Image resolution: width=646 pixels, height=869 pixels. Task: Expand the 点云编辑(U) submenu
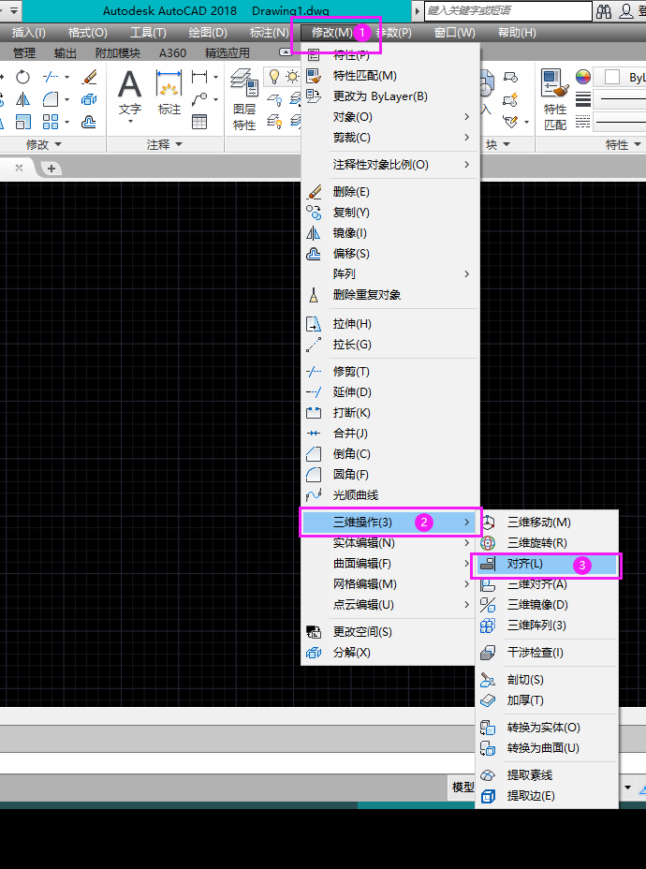coord(390,605)
